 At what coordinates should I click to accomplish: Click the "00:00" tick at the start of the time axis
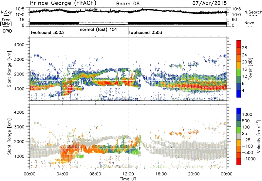(x=29, y=174)
